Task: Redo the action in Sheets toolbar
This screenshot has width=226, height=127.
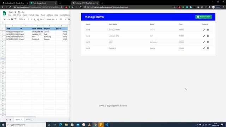Action: [x=8, y=19]
